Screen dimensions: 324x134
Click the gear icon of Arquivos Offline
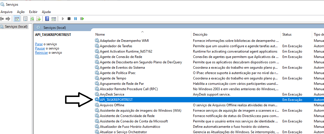97,105
